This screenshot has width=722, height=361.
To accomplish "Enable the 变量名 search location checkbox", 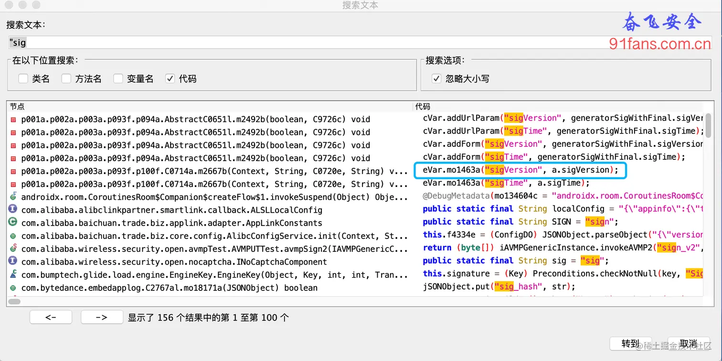I will click(118, 79).
